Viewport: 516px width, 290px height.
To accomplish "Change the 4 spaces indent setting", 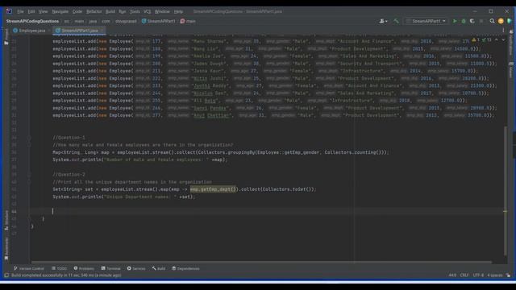I will click(494, 275).
